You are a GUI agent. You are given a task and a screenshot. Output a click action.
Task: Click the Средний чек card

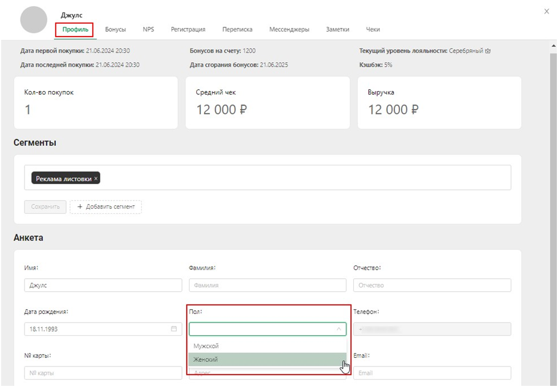(268, 103)
